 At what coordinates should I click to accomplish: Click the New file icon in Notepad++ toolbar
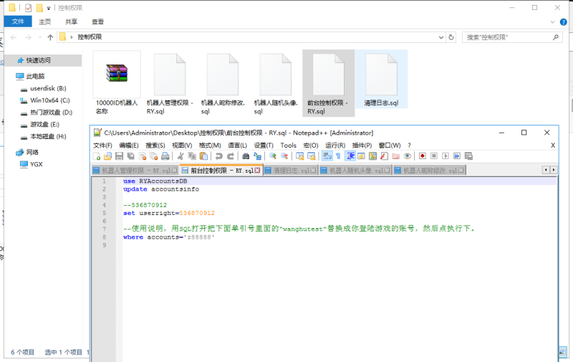click(97, 156)
